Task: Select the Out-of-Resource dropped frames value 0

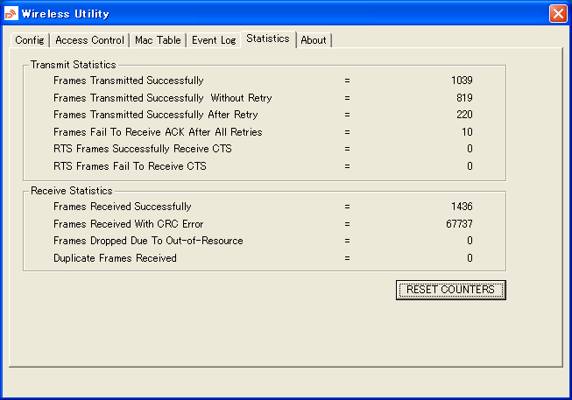Action: (470, 241)
